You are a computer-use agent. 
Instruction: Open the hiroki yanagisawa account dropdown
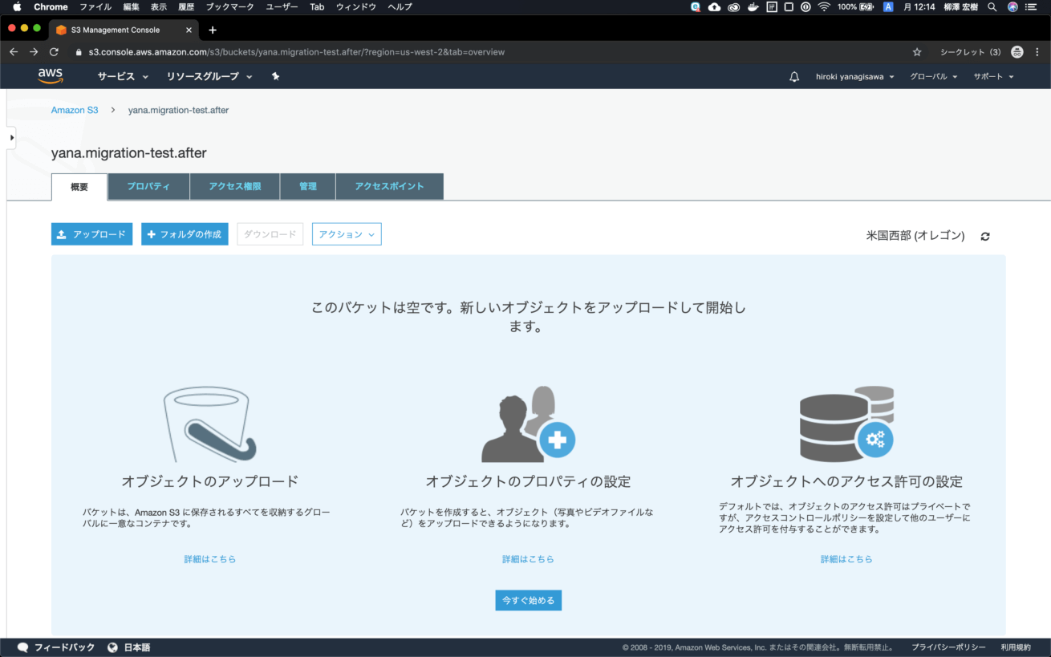[x=854, y=77]
